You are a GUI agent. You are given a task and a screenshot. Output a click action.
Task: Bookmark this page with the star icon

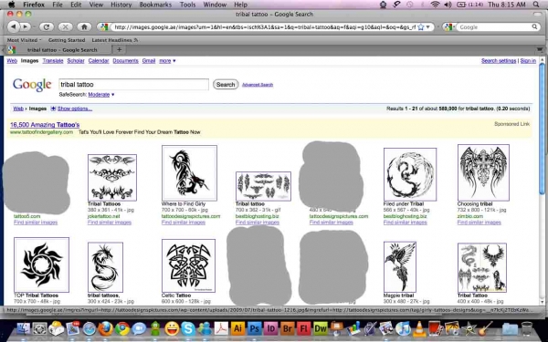[x=421, y=26]
